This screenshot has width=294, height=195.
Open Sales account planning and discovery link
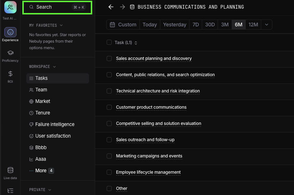click(154, 58)
